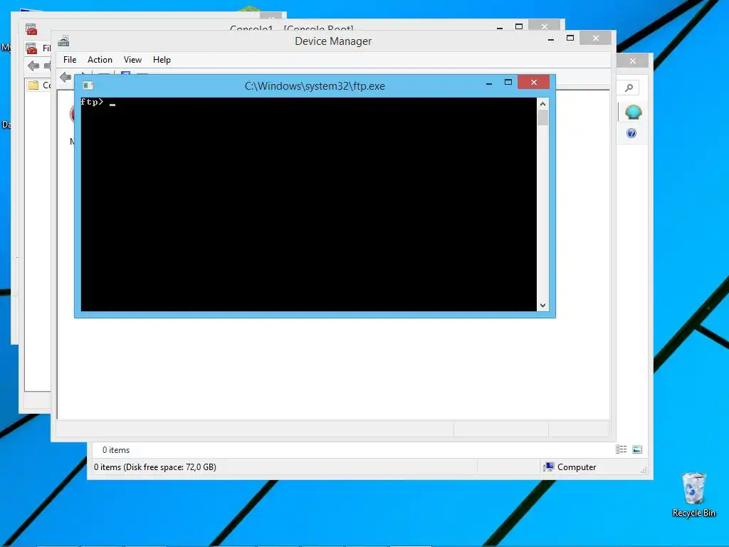This screenshot has height=547, width=729.
Task: Click Computer entry in Explorer status bar
Action: 570,467
